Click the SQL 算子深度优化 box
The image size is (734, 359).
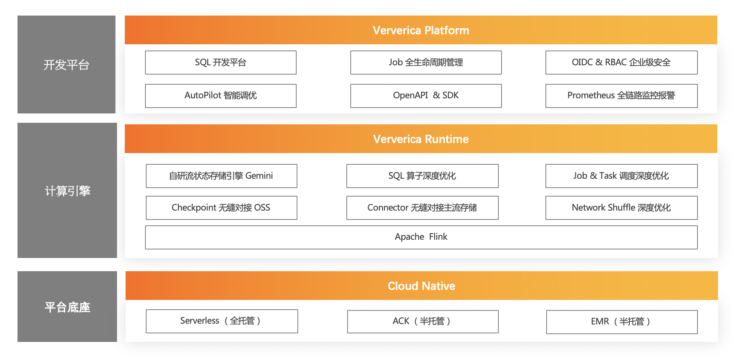tap(423, 176)
